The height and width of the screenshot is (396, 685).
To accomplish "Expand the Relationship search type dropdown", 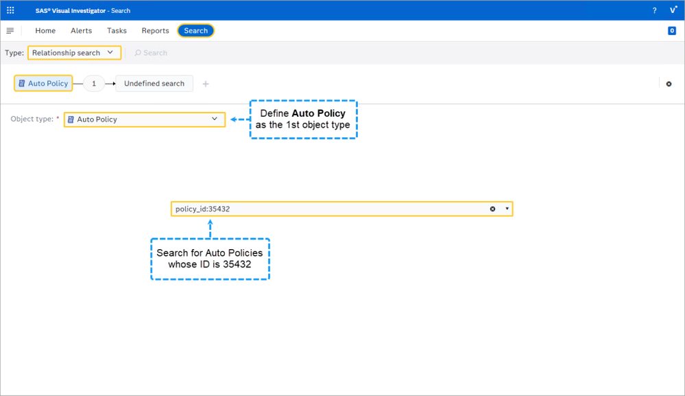I will point(74,53).
